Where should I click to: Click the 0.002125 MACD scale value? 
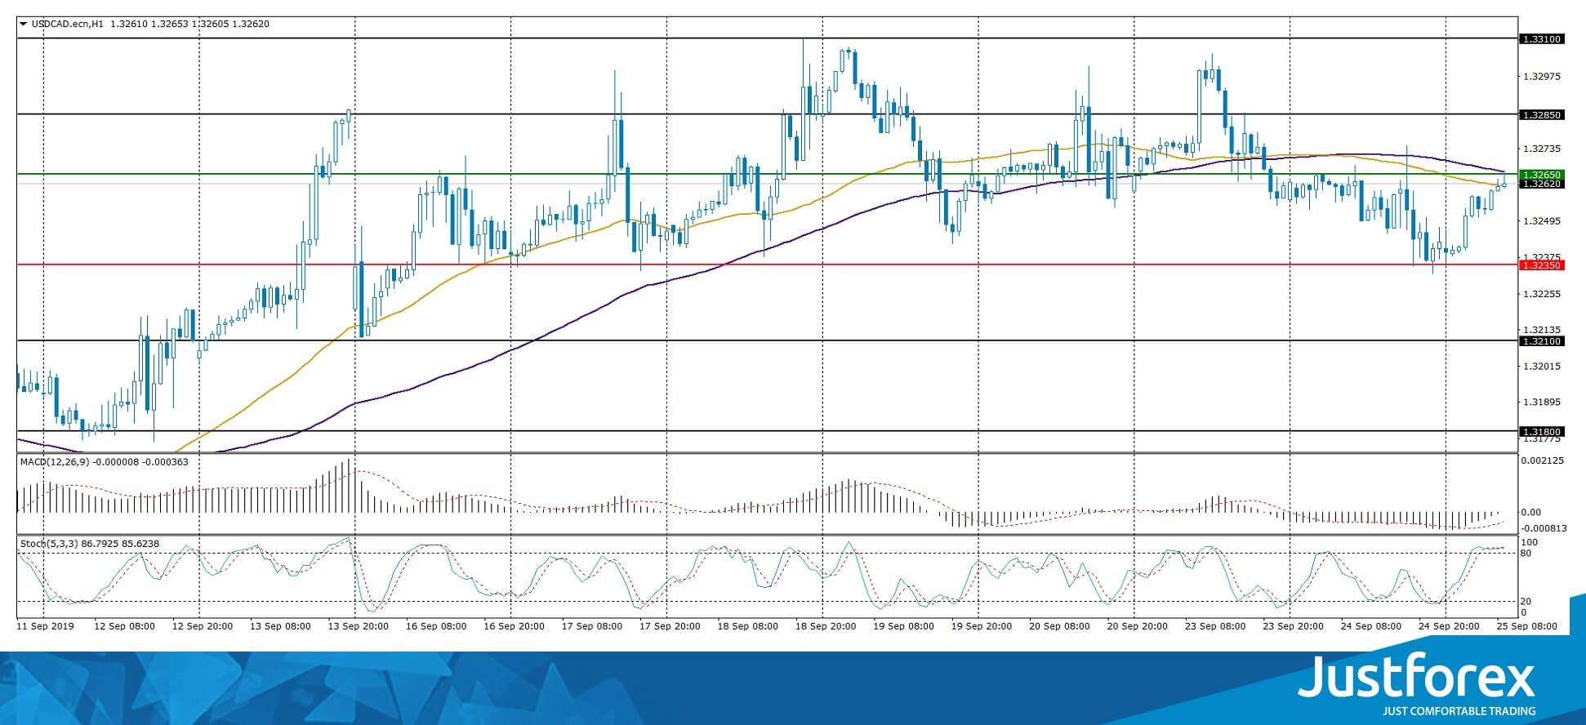1542,460
